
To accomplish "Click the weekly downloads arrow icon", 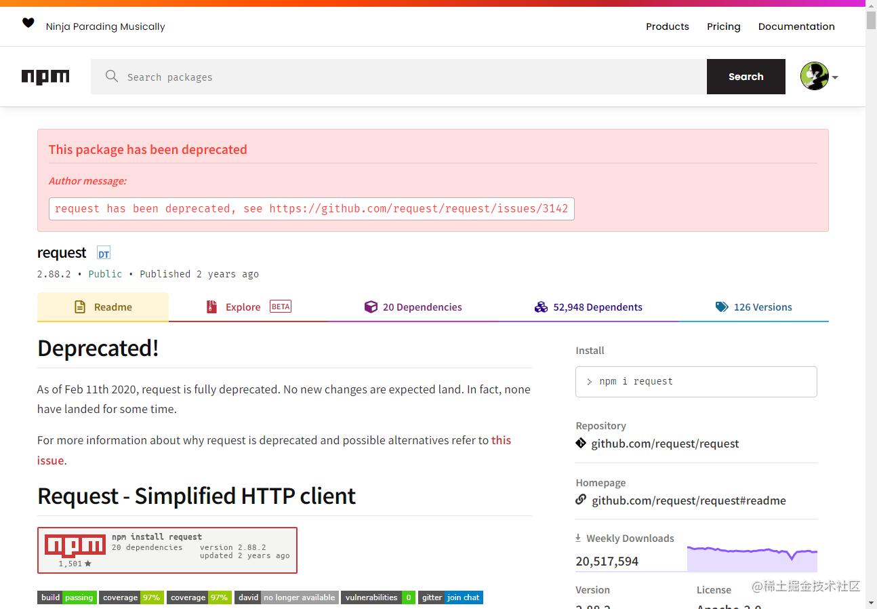I will coord(578,538).
